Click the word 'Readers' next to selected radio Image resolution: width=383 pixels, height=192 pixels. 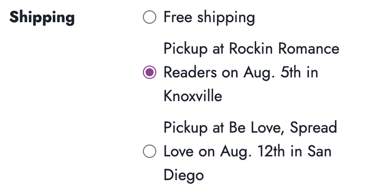[x=190, y=73]
